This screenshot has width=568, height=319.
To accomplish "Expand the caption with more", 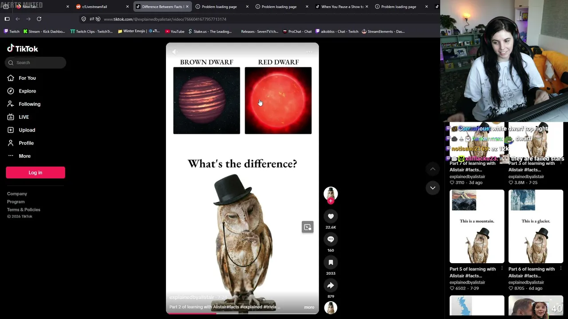I will 309,307.
